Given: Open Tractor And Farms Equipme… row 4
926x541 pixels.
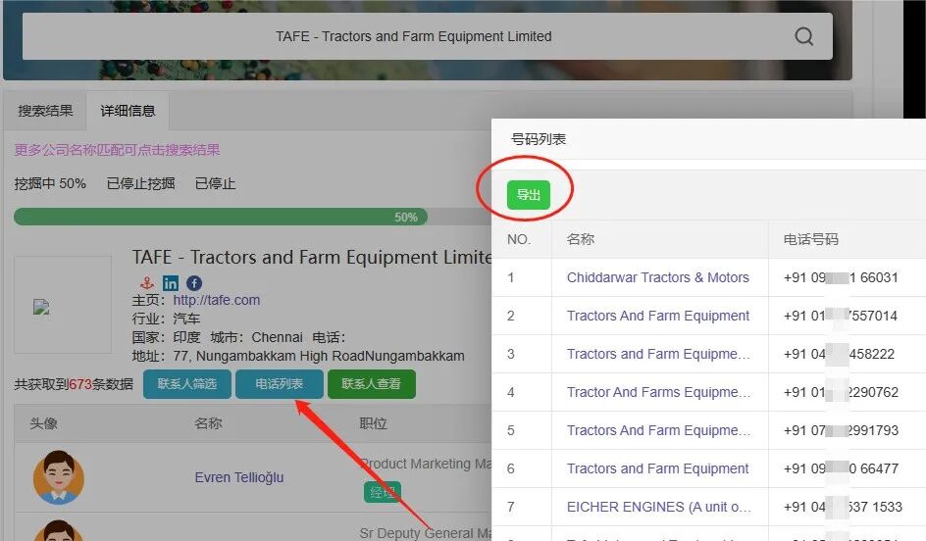Looking at the screenshot, I should click(658, 392).
